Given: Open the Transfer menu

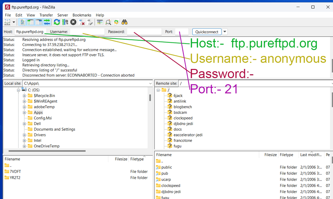Looking at the screenshot, I should pos(46,15).
